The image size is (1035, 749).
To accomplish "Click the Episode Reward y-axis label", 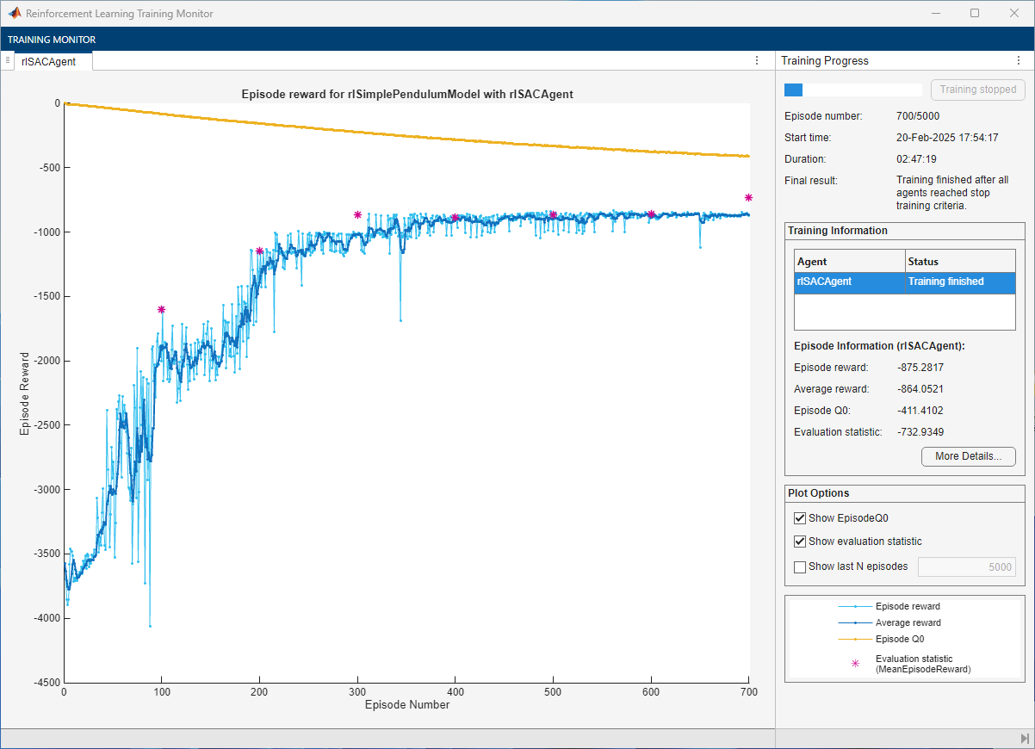I will (24, 393).
